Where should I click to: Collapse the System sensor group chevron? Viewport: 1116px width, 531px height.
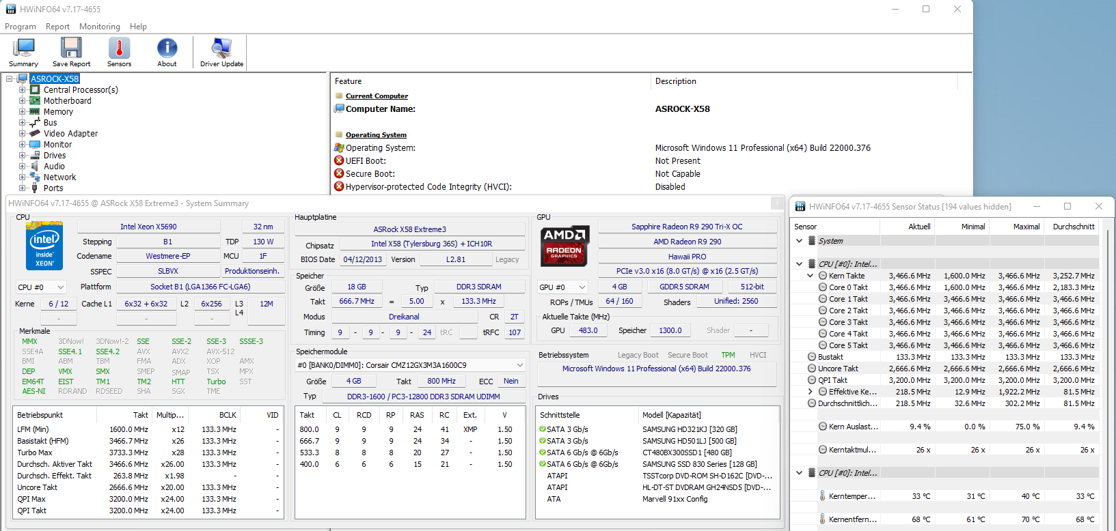(x=799, y=241)
